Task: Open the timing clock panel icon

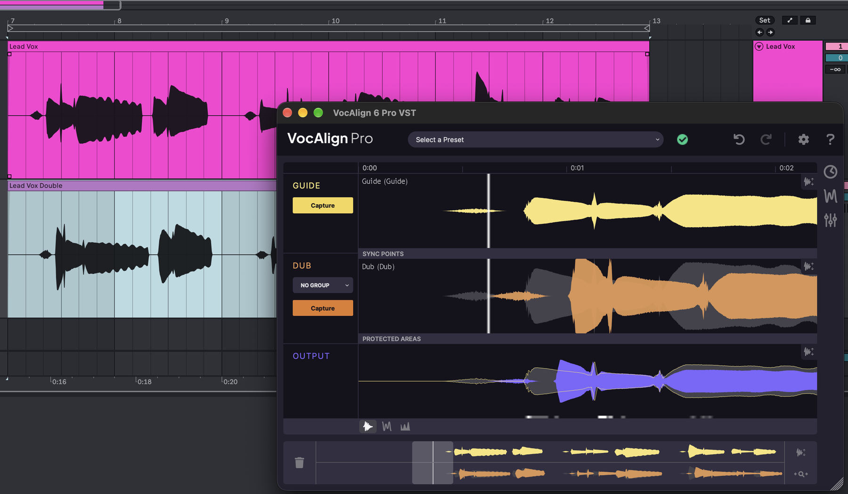Action: (830, 172)
